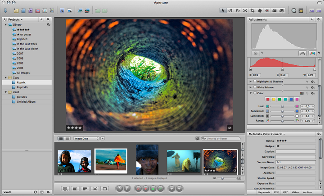Click the red reject rating button
324x196 pixels.
tap(139, 188)
